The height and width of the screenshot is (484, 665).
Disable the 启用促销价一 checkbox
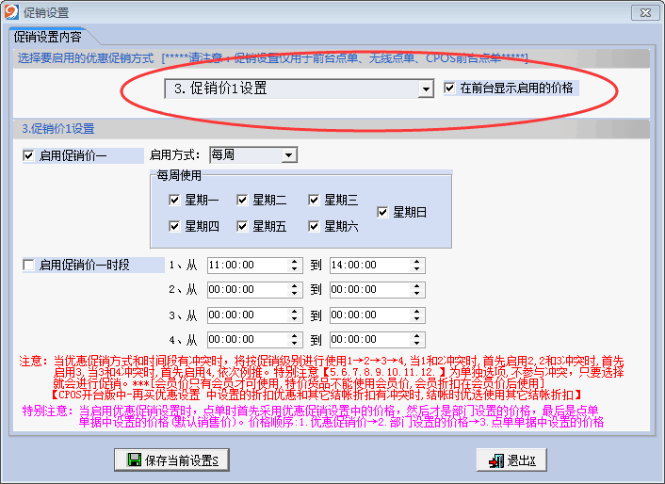pyautogui.click(x=28, y=155)
